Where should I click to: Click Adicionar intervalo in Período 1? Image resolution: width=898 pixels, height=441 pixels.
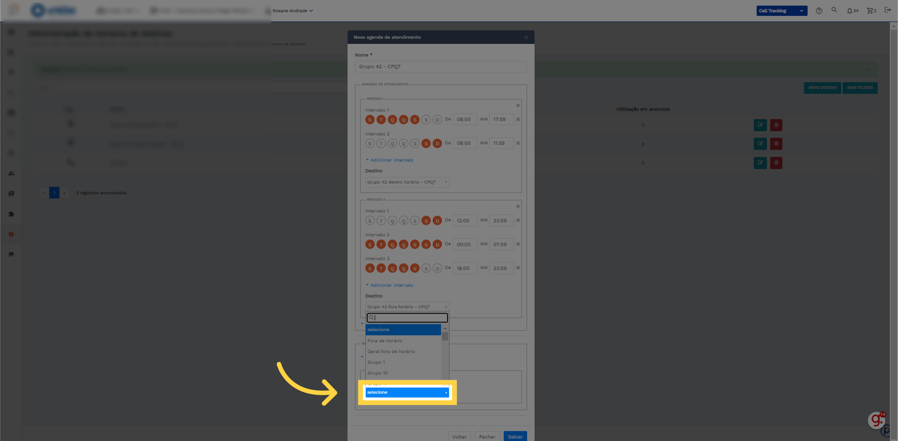[x=390, y=160]
